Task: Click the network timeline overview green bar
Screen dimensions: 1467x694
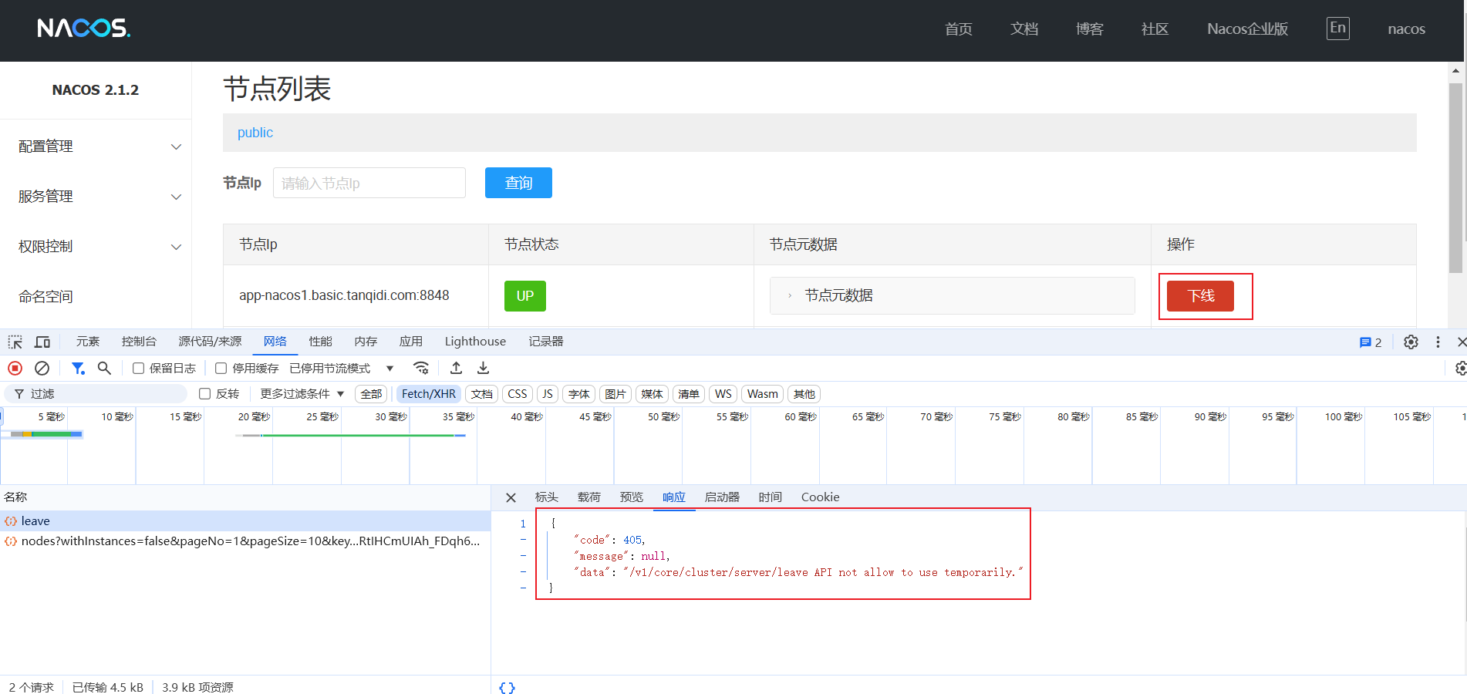Action: 359,436
